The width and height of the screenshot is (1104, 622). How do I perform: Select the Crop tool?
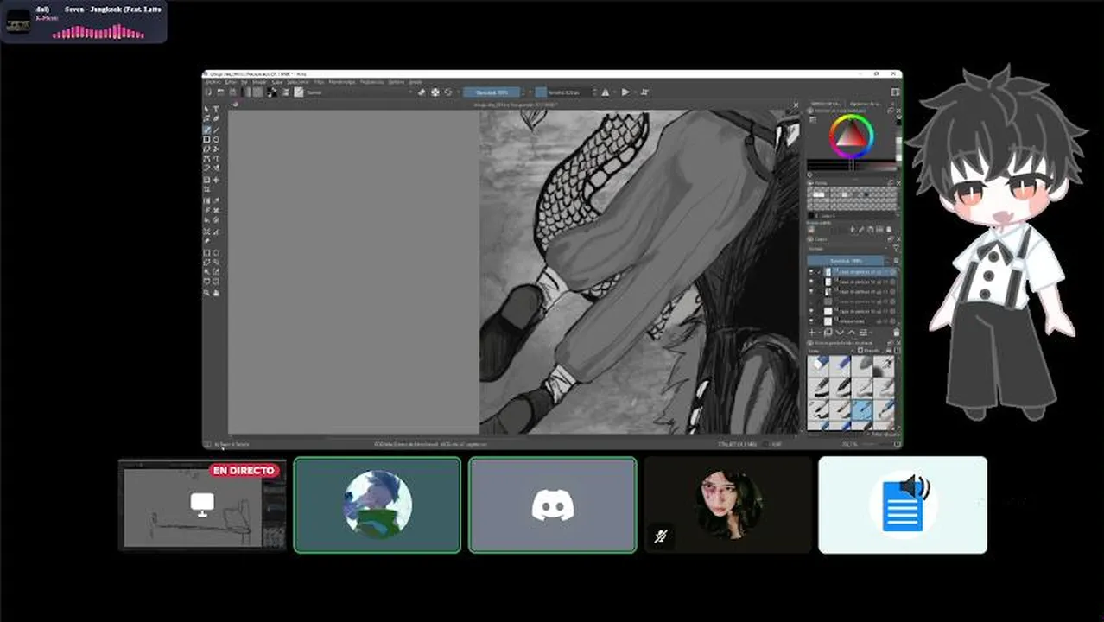coord(206,189)
